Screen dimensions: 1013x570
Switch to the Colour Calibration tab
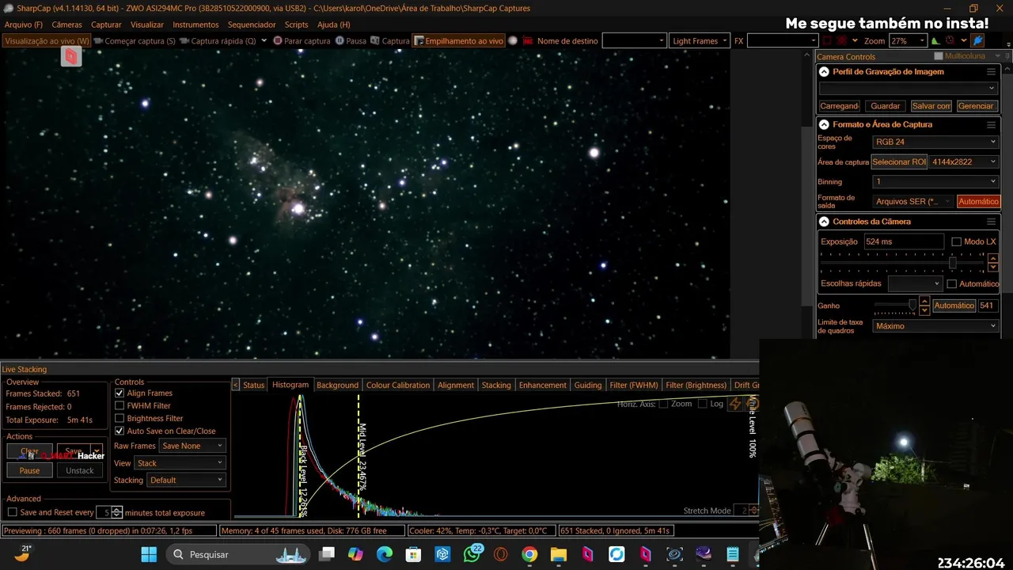click(398, 385)
